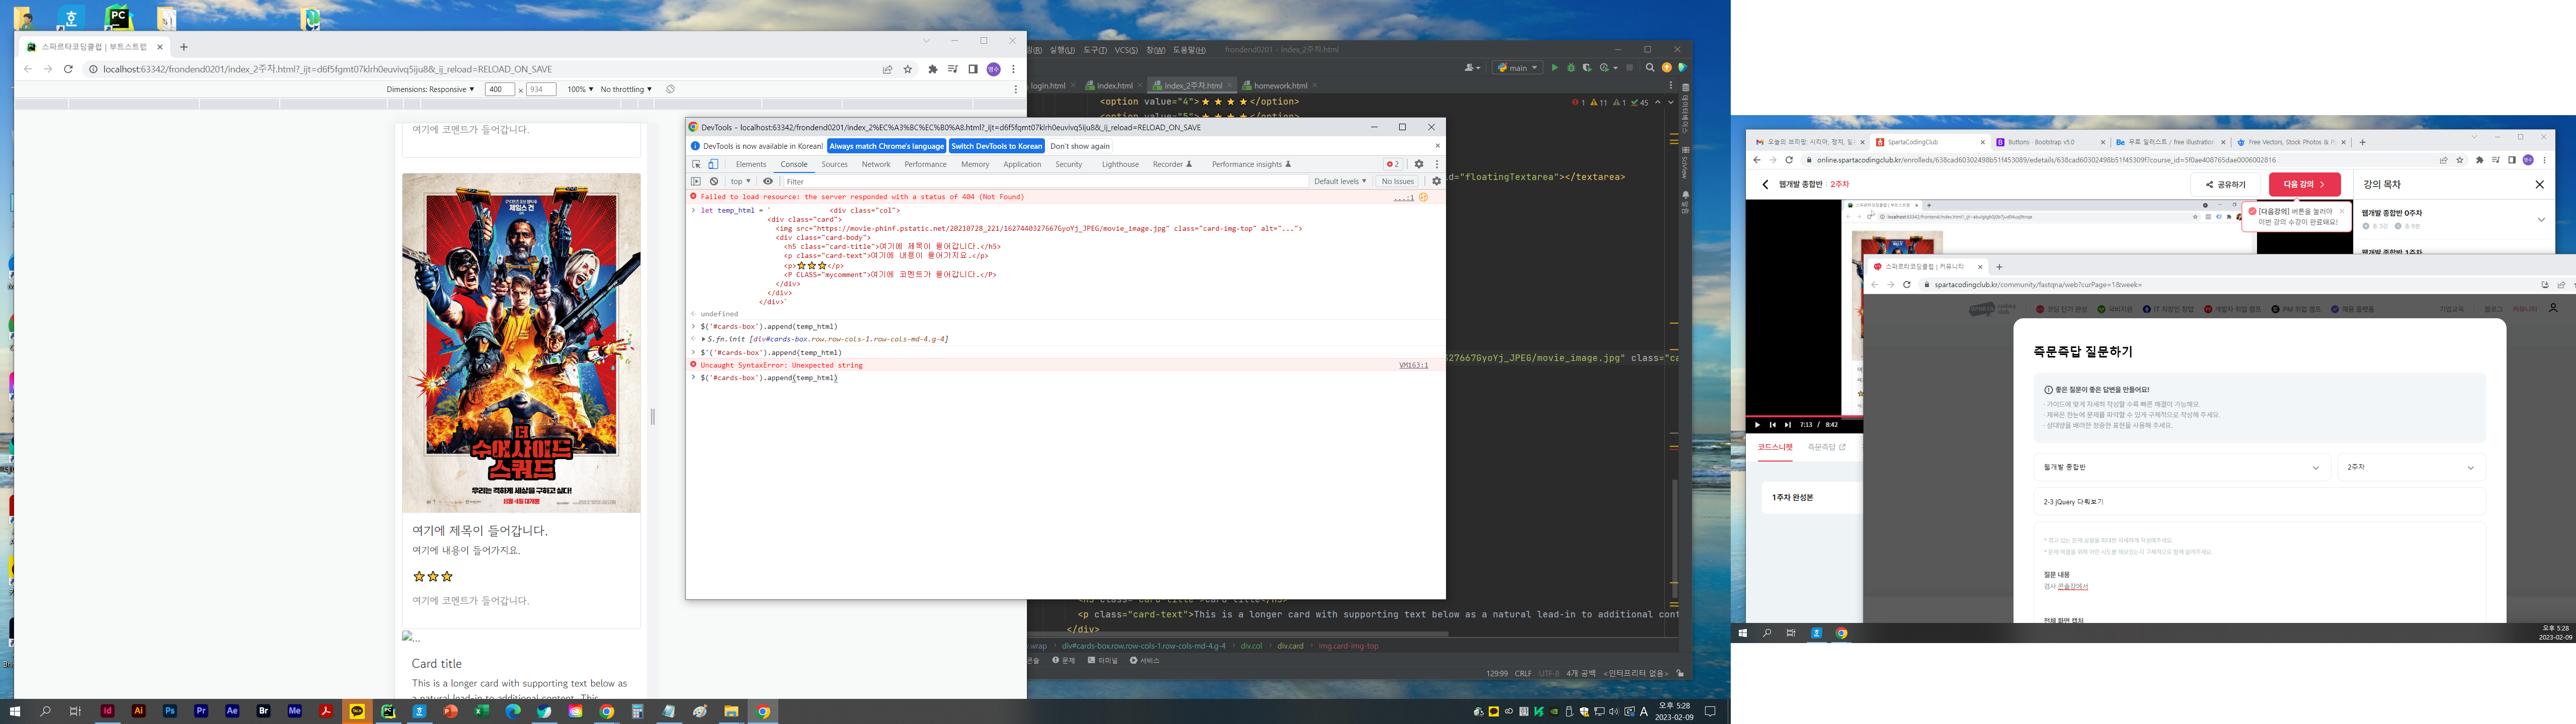
Task: Expand the S.fn.init console result object
Action: coord(704,339)
